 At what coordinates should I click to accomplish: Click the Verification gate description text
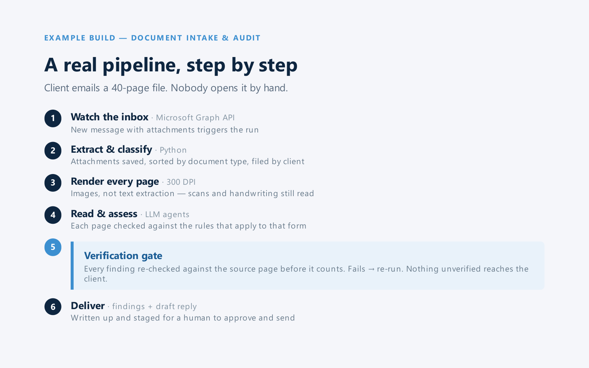click(x=306, y=274)
